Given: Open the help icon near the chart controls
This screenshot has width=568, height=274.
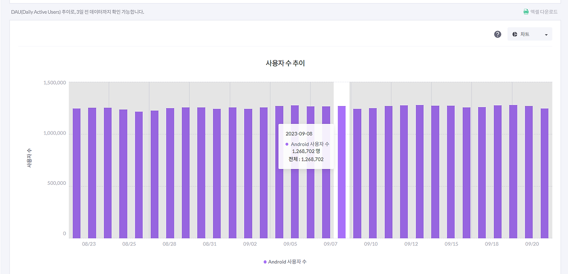Looking at the screenshot, I should (497, 34).
